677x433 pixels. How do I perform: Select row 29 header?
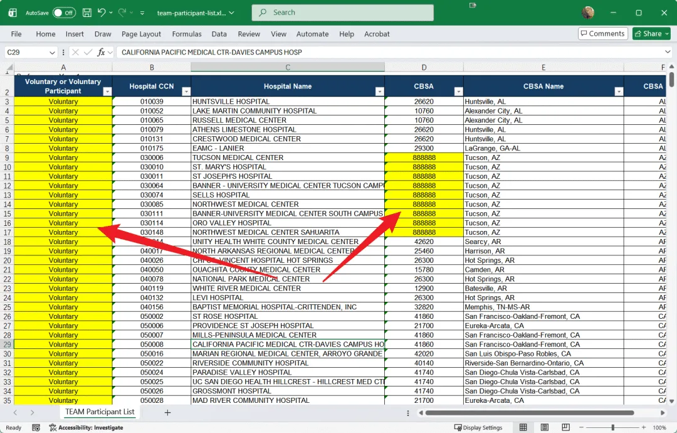pos(7,345)
